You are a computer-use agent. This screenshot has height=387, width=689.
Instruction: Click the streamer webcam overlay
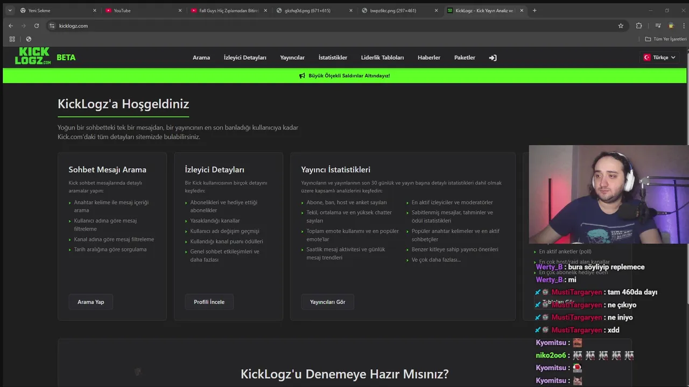coord(608,195)
